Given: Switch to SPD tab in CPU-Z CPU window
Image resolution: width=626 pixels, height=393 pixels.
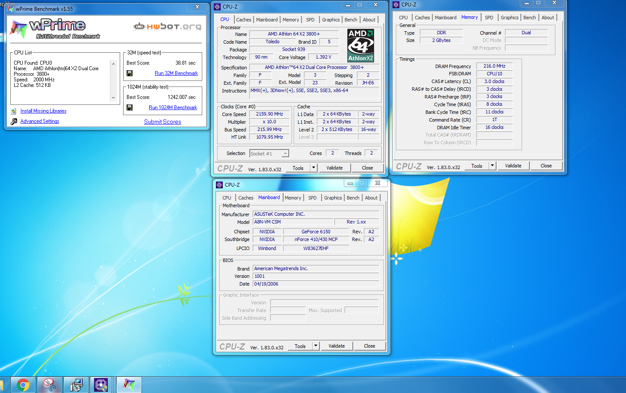Looking at the screenshot, I should point(310,20).
